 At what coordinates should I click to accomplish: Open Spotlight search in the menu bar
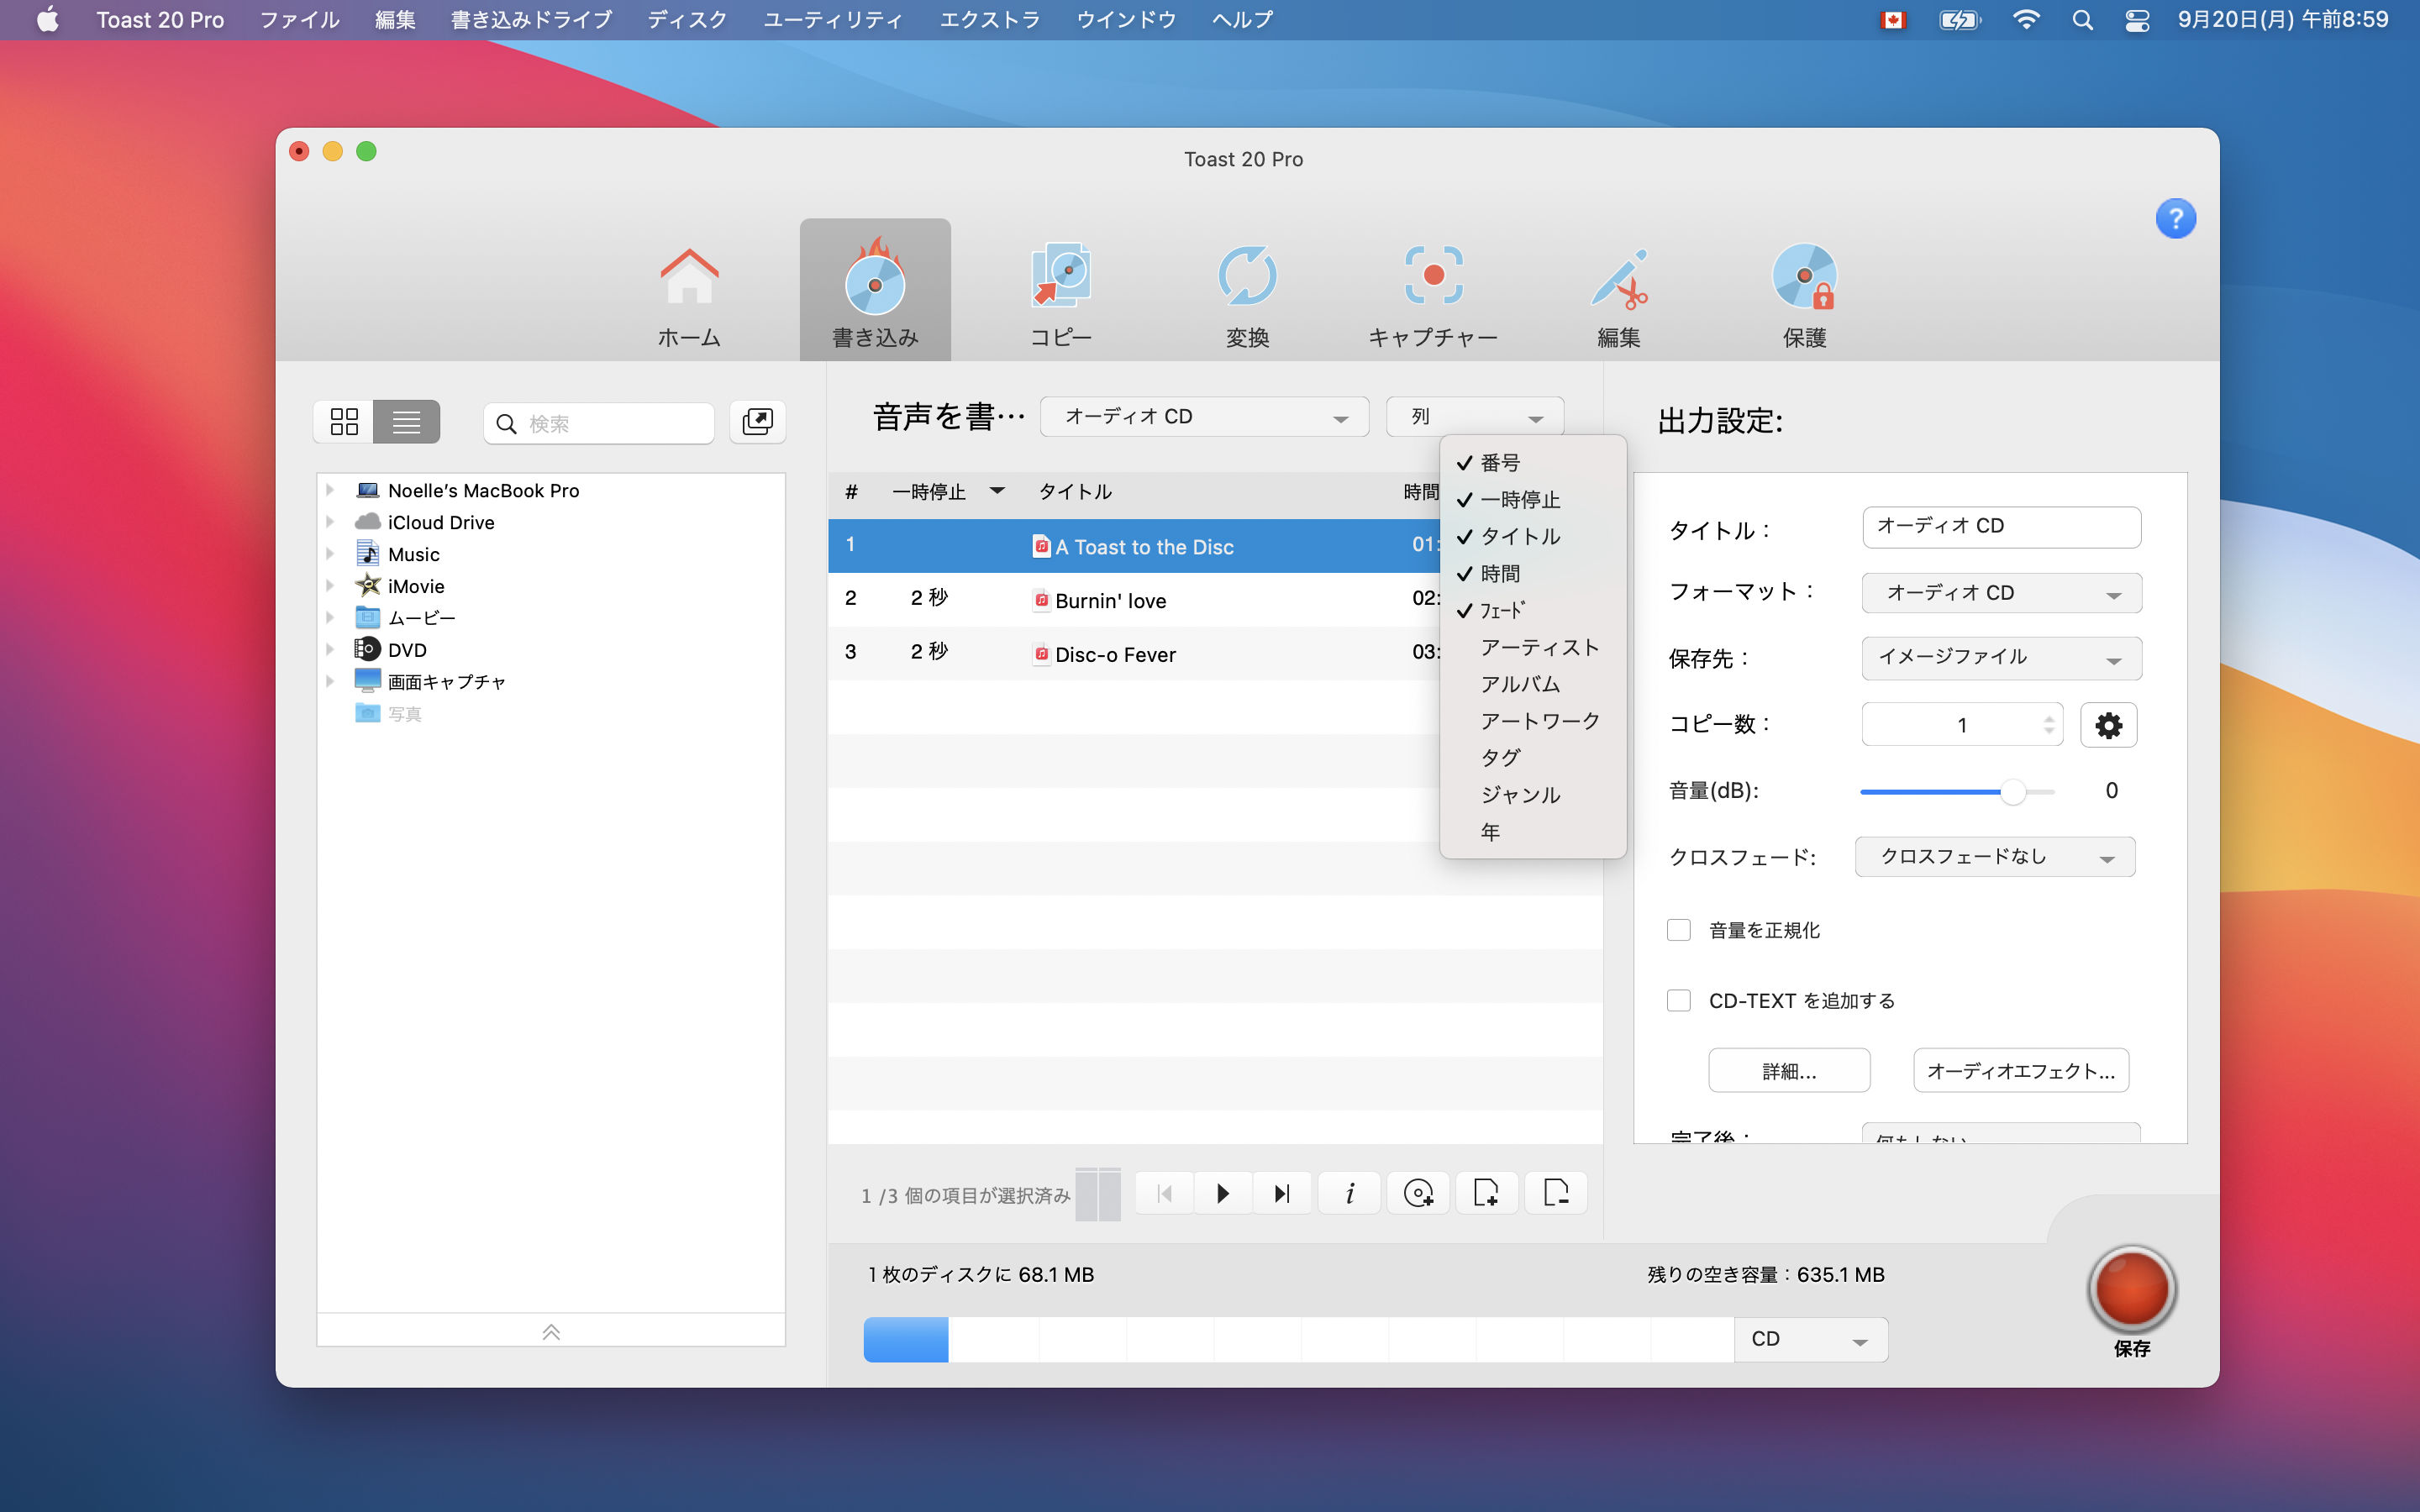click(2082, 20)
